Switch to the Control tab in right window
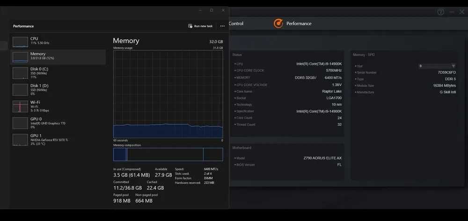 pyautogui.click(x=236, y=23)
